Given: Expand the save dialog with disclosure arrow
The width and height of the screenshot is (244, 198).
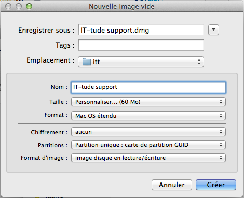Looking at the screenshot, I should (x=213, y=30).
